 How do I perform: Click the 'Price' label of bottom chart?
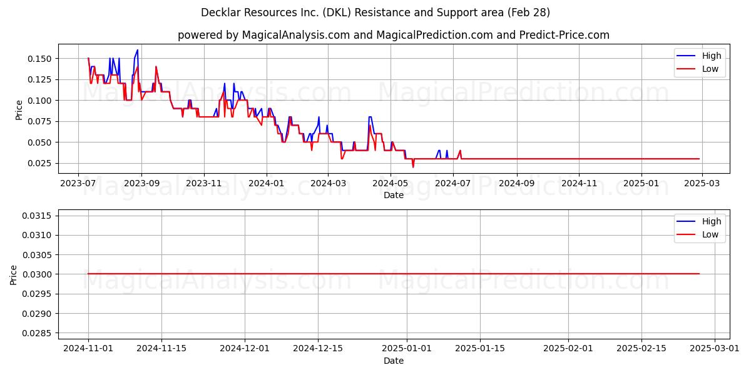point(14,274)
